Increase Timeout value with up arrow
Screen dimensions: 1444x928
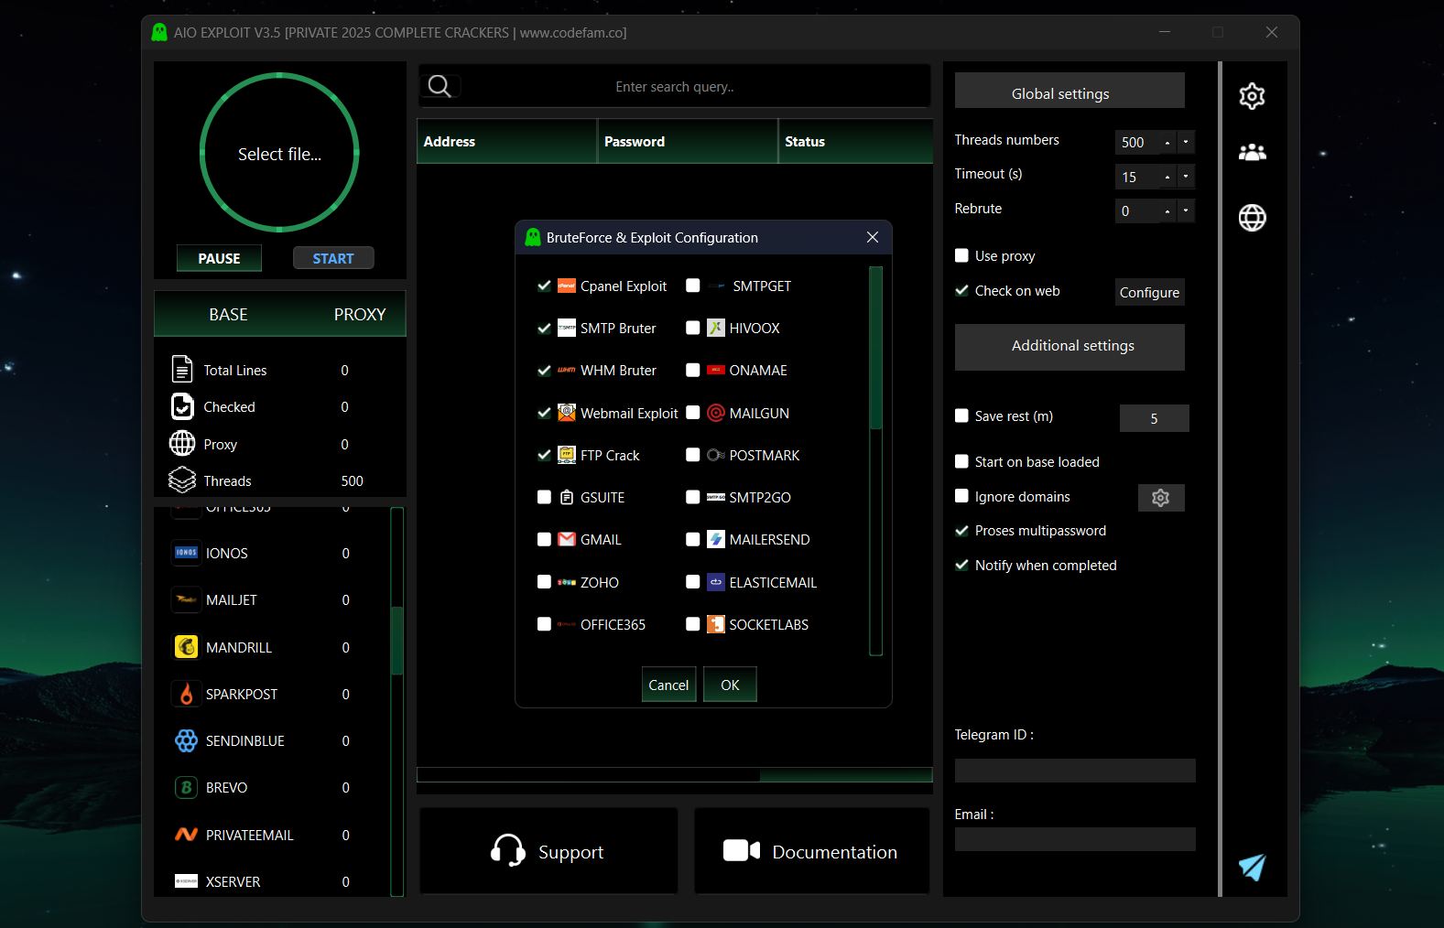1167,177
